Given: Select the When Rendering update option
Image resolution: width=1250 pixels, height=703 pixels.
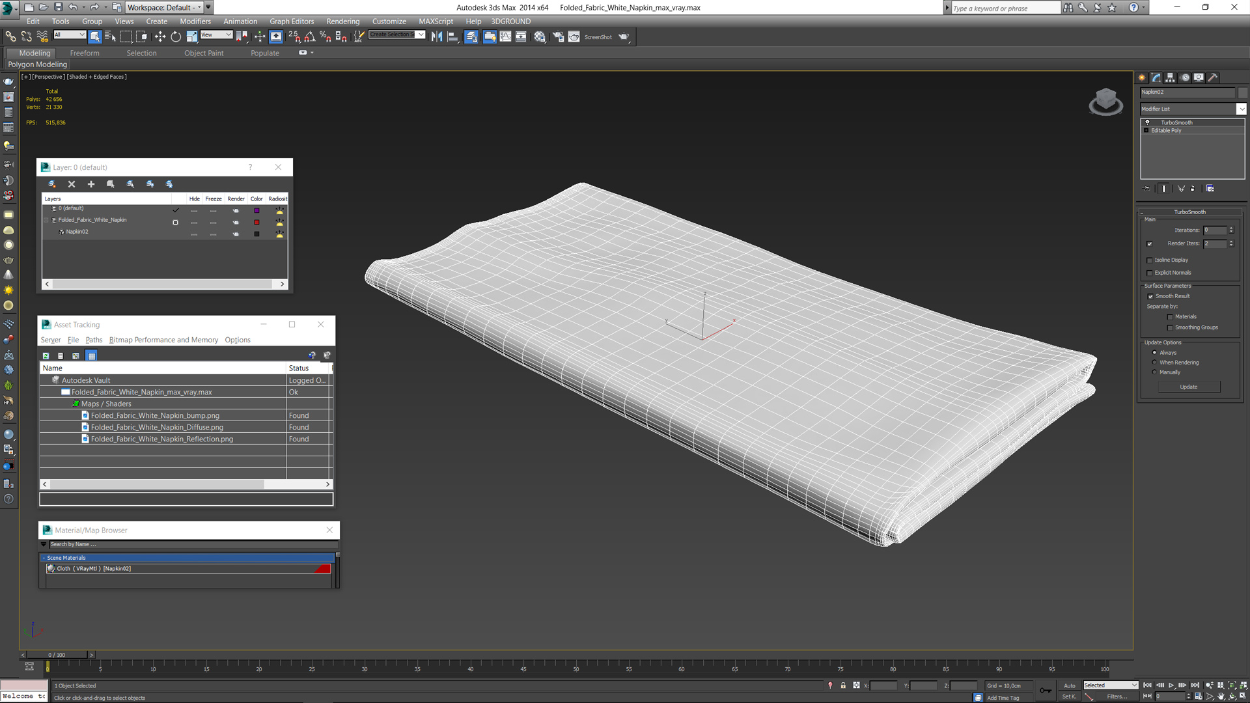Looking at the screenshot, I should click(1154, 363).
